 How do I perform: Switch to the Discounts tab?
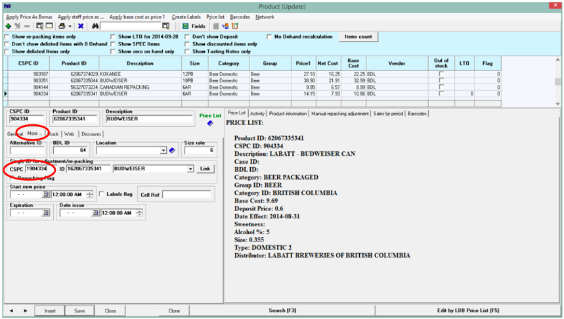(91, 134)
